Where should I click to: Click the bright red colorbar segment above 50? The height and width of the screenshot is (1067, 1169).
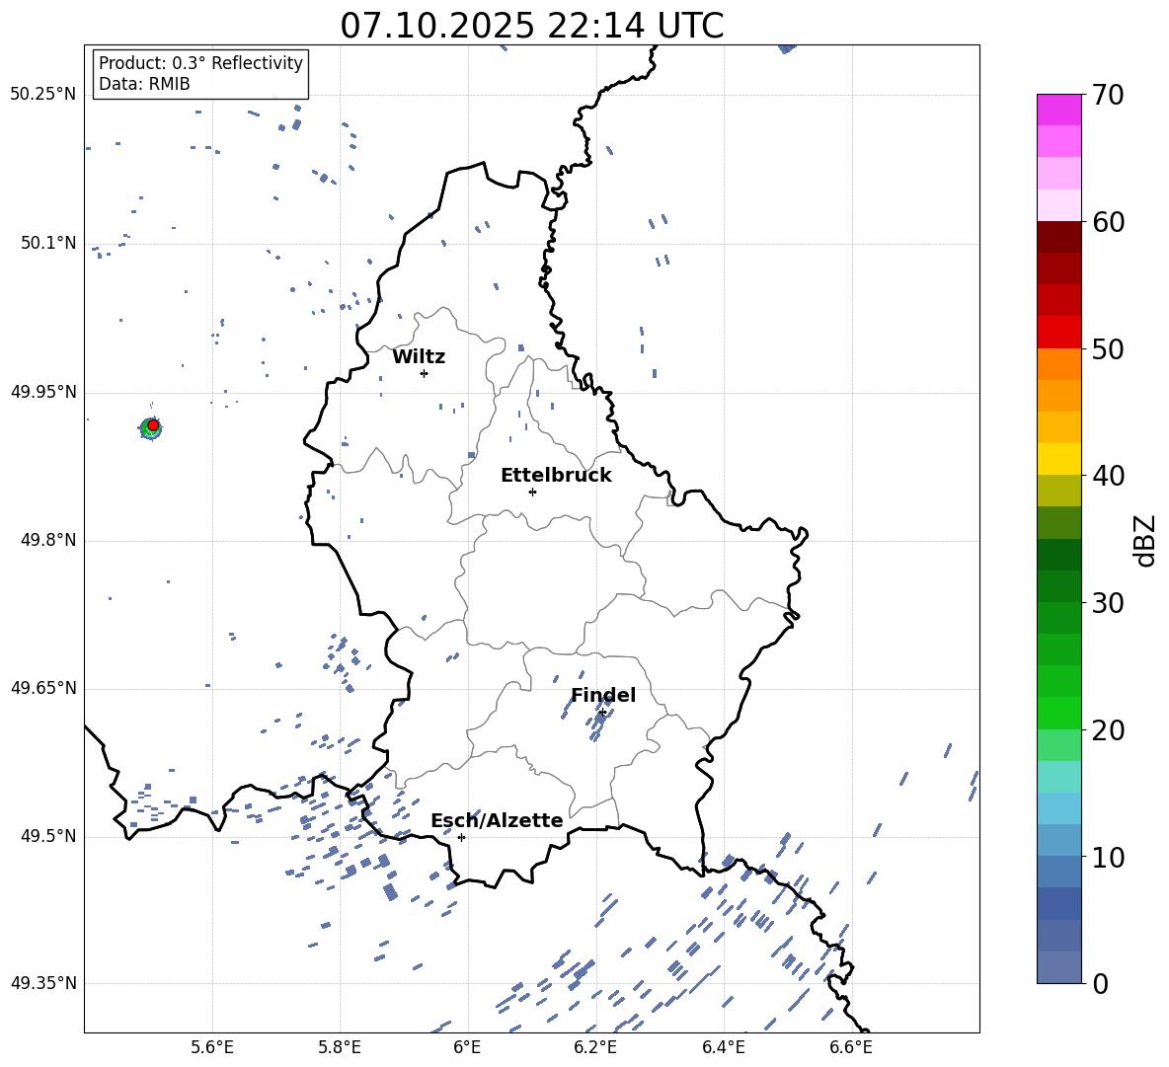[1059, 333]
